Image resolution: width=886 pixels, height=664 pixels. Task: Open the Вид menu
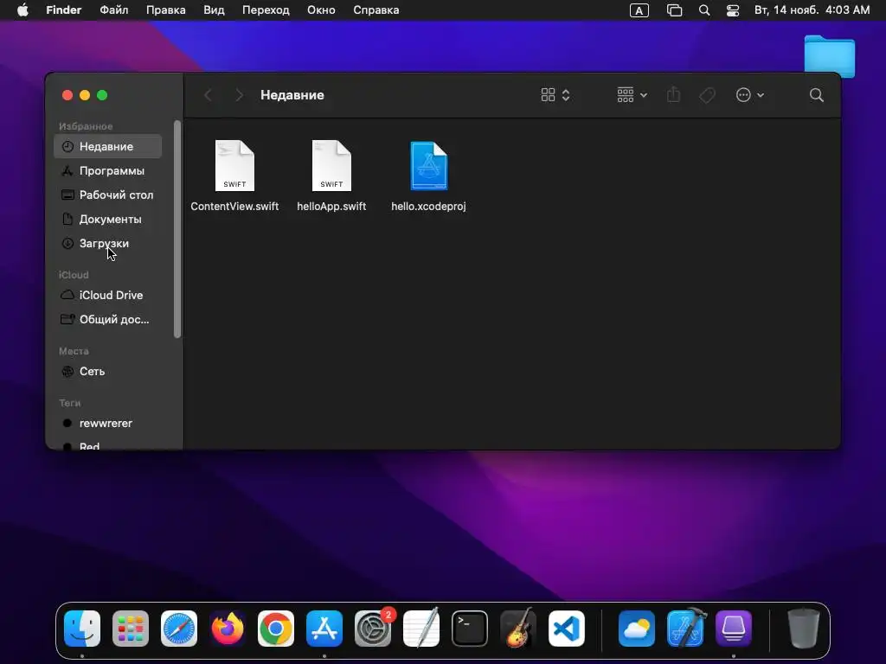click(x=214, y=10)
